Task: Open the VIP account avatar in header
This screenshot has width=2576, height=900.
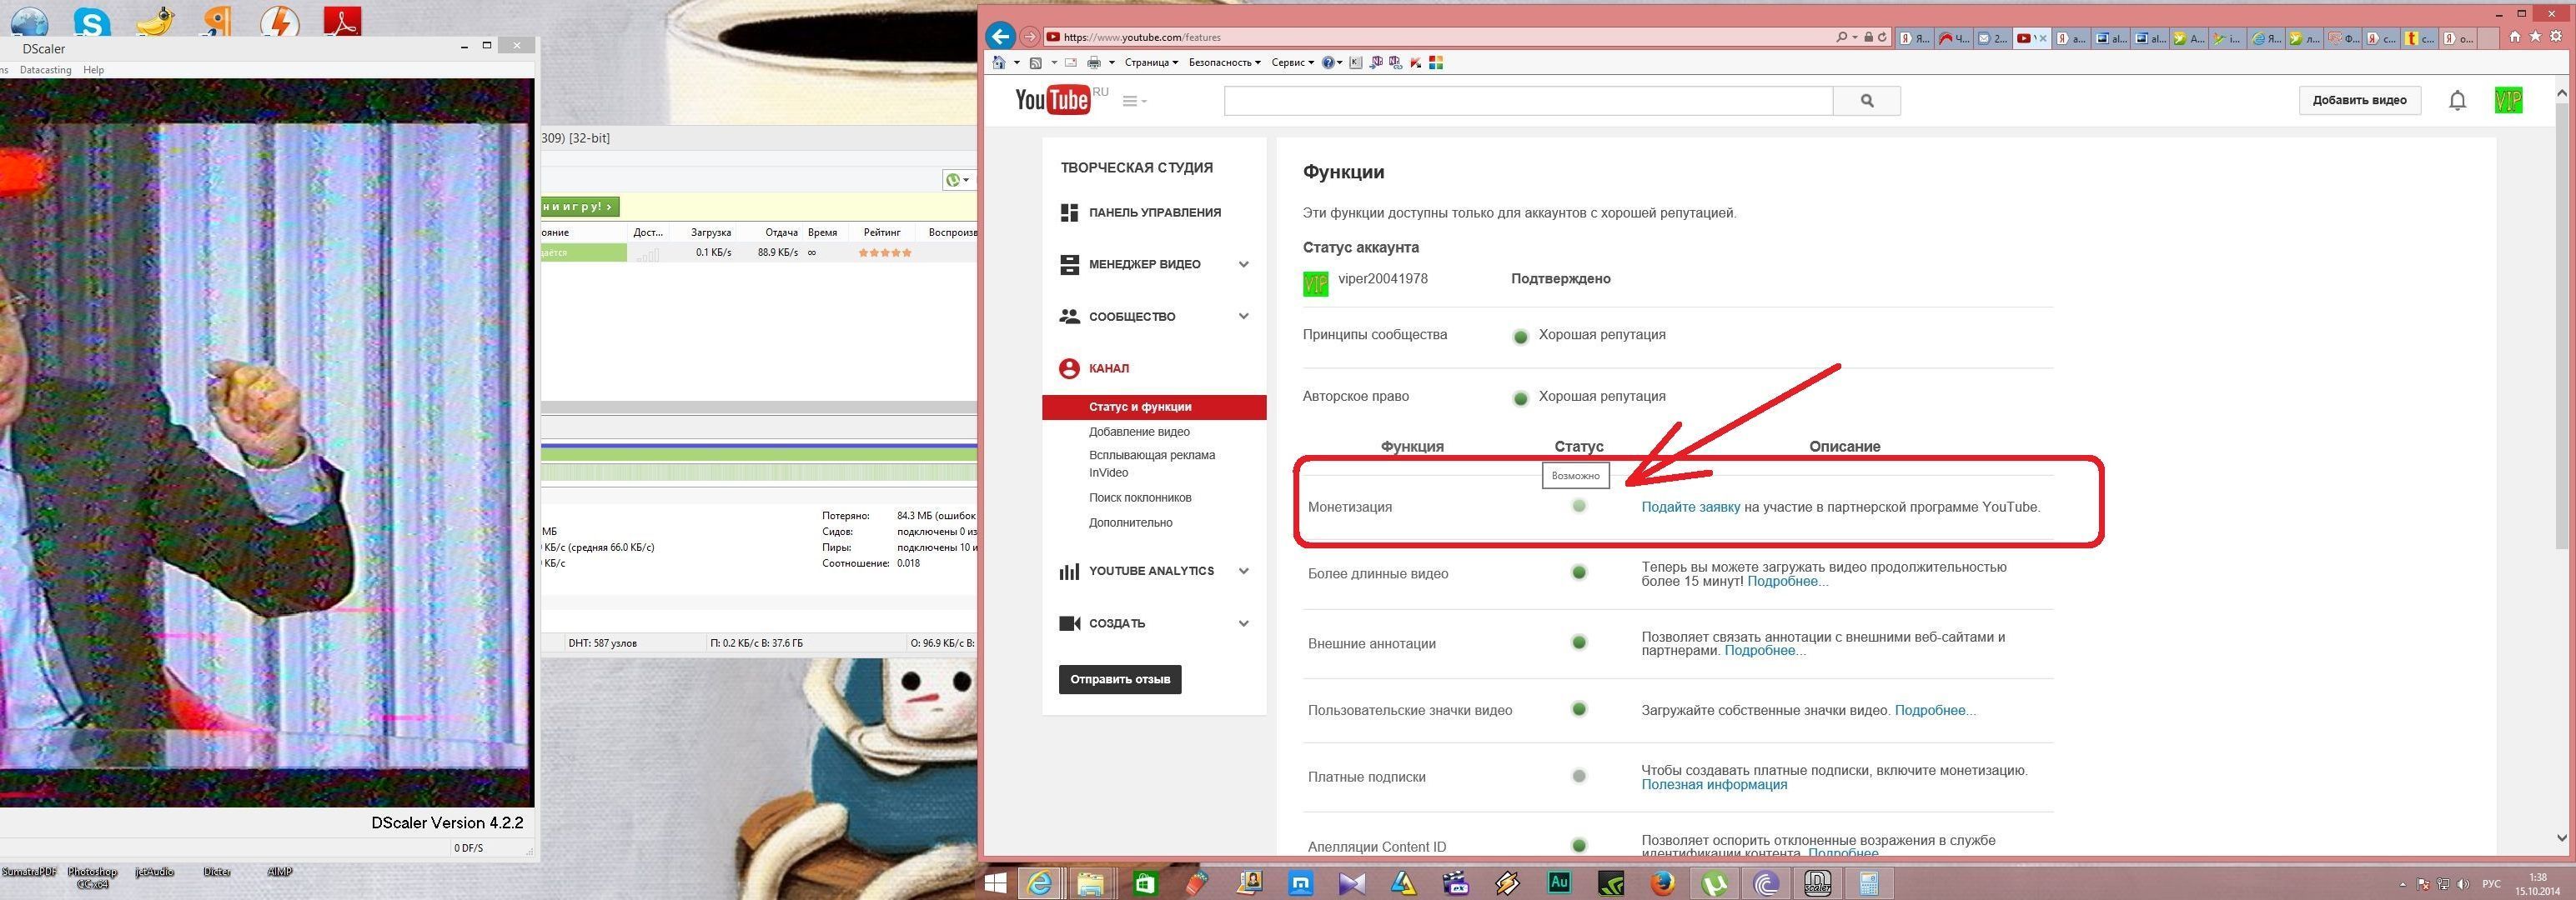Action: (x=2508, y=100)
